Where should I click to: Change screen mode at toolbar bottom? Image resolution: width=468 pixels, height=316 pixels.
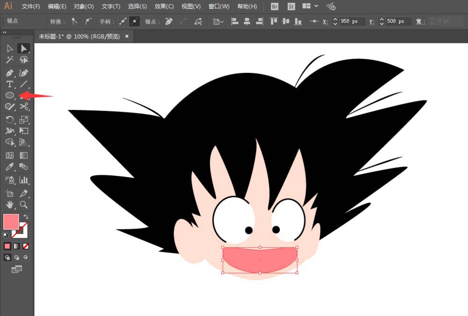[17, 269]
